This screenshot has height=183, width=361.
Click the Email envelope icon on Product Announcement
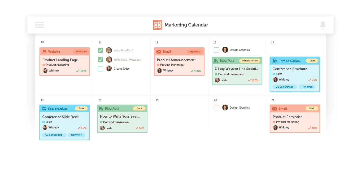click(158, 52)
